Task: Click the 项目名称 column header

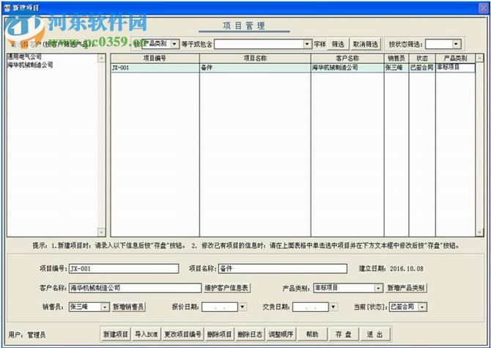Action: point(255,58)
